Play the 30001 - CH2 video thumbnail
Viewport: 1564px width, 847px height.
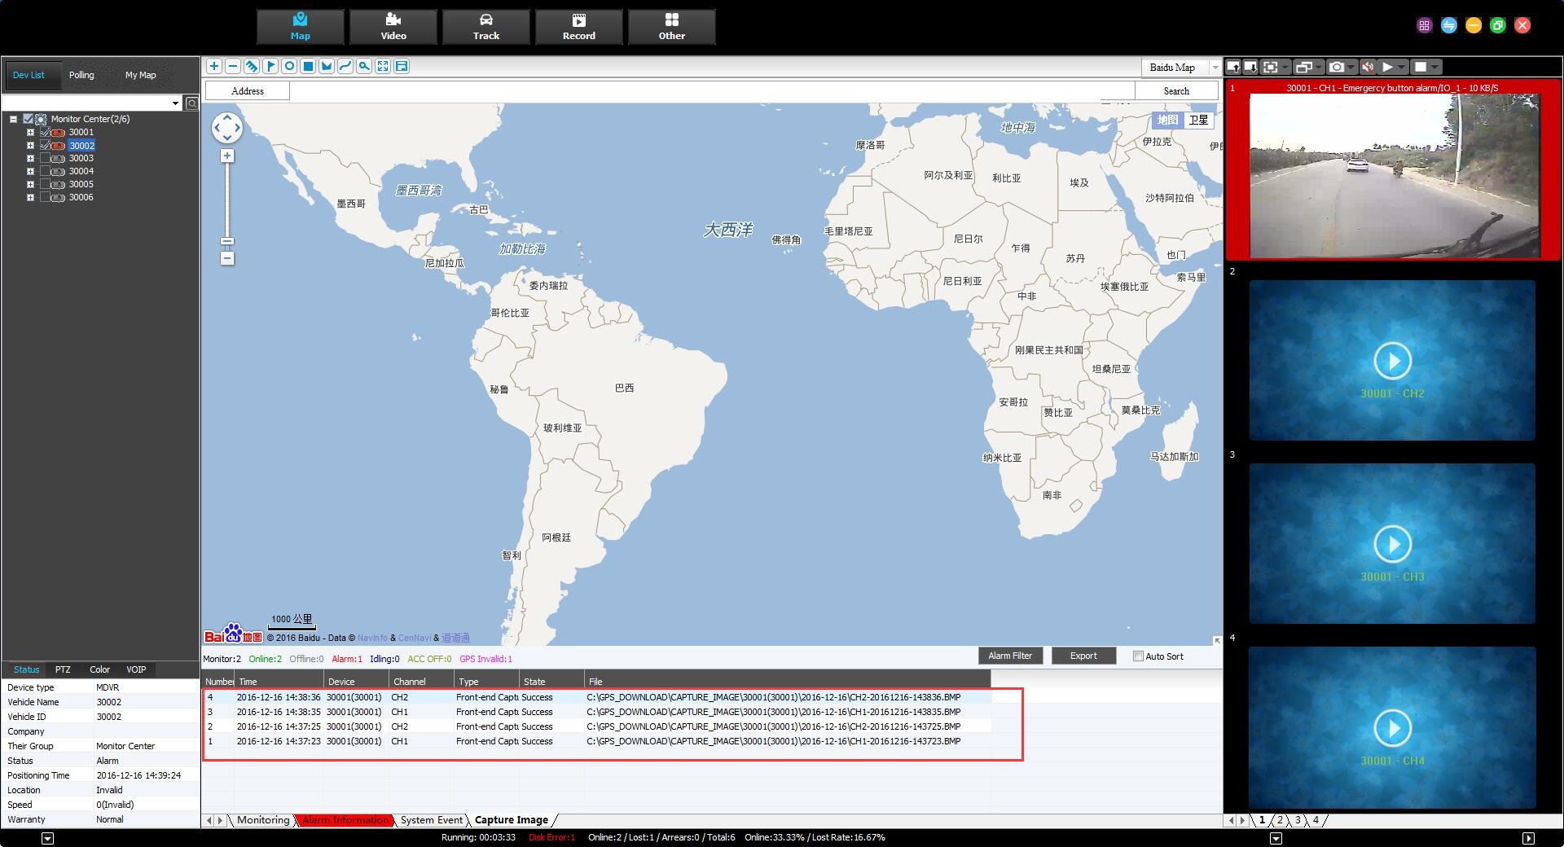[x=1394, y=361]
